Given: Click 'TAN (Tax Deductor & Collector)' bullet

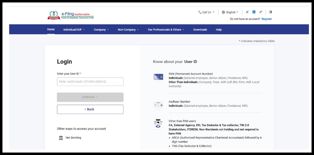Looking at the screenshot, I should (x=192, y=146).
